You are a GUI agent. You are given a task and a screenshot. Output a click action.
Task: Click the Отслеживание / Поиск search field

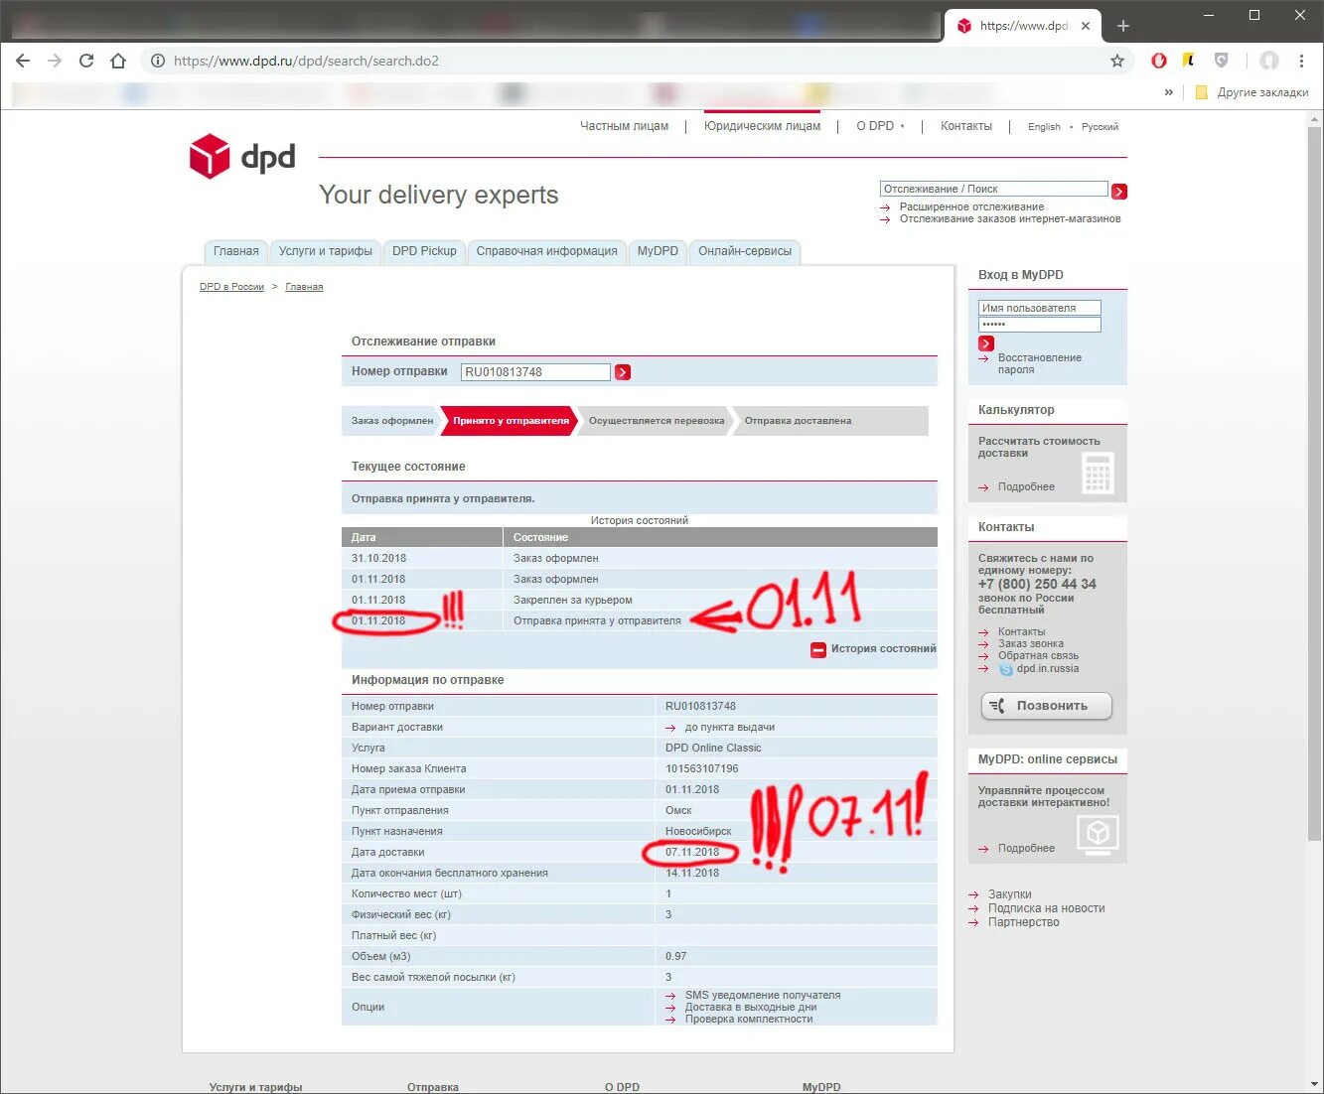point(993,189)
